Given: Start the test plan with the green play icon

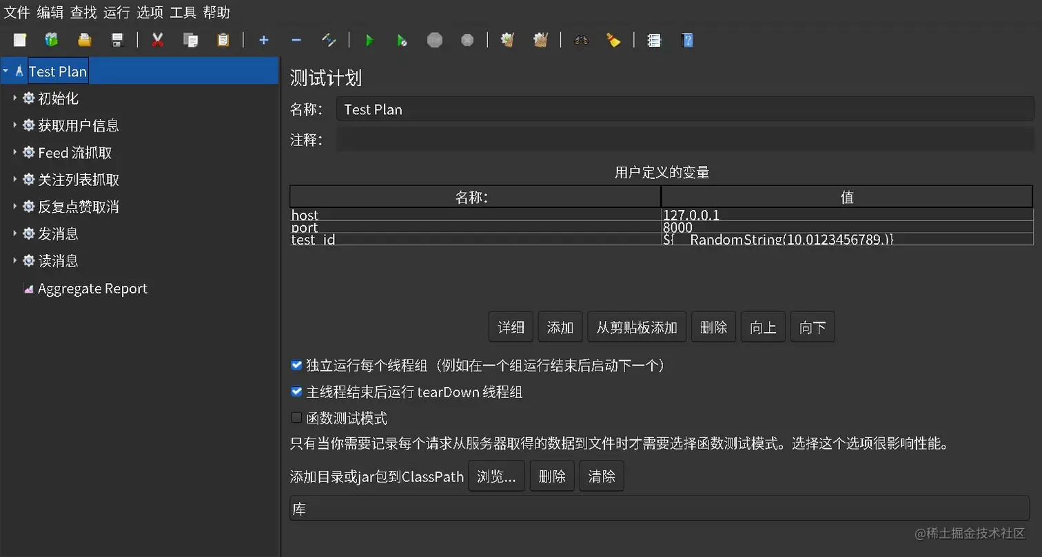Looking at the screenshot, I should [370, 40].
